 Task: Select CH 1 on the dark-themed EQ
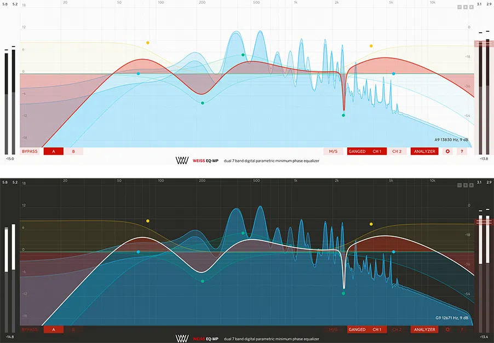[x=377, y=329]
